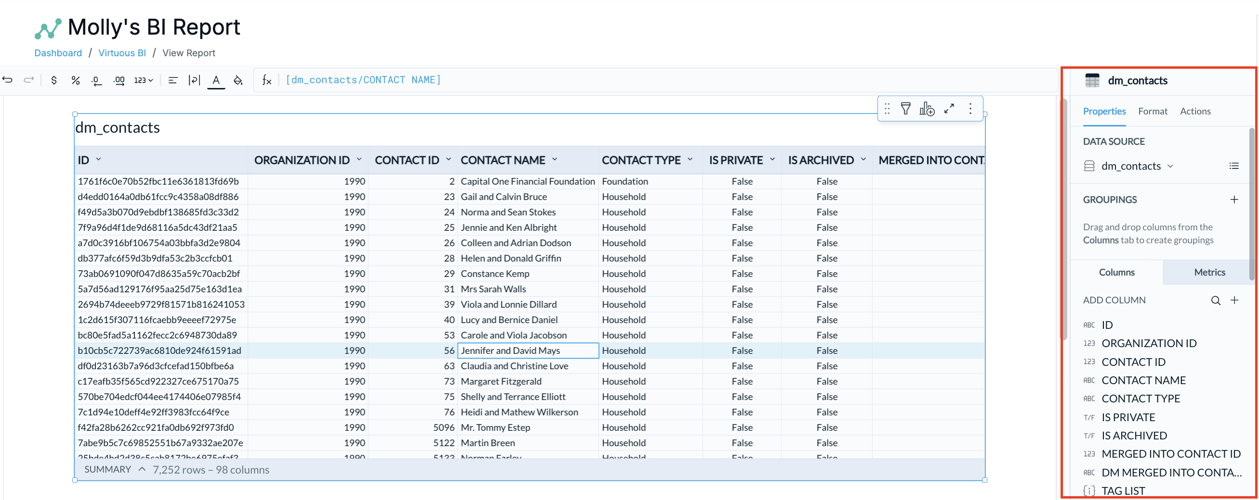This screenshot has width=1259, height=500.
Task: Increase decimal places button
Action: click(x=119, y=80)
